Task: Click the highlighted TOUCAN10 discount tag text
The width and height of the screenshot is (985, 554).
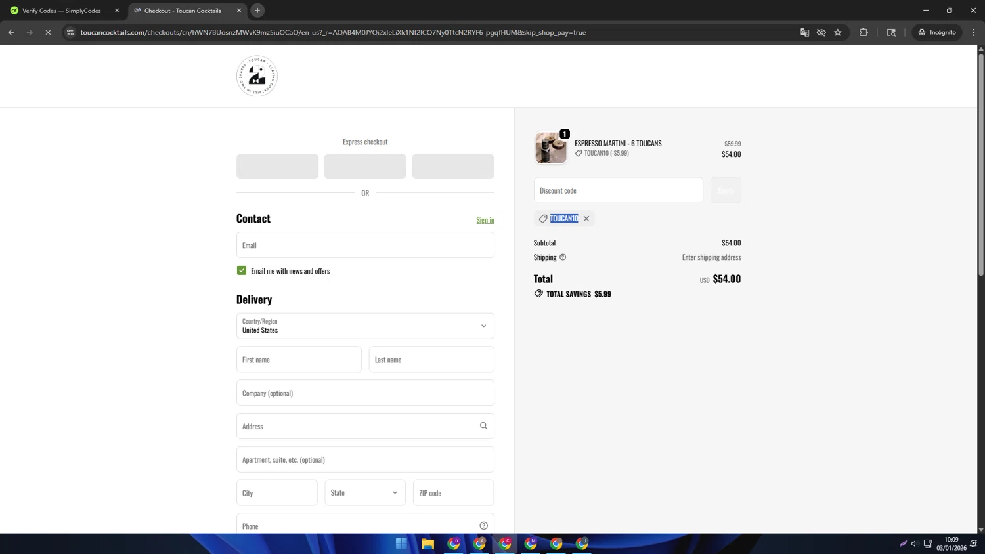Action: pos(564,219)
